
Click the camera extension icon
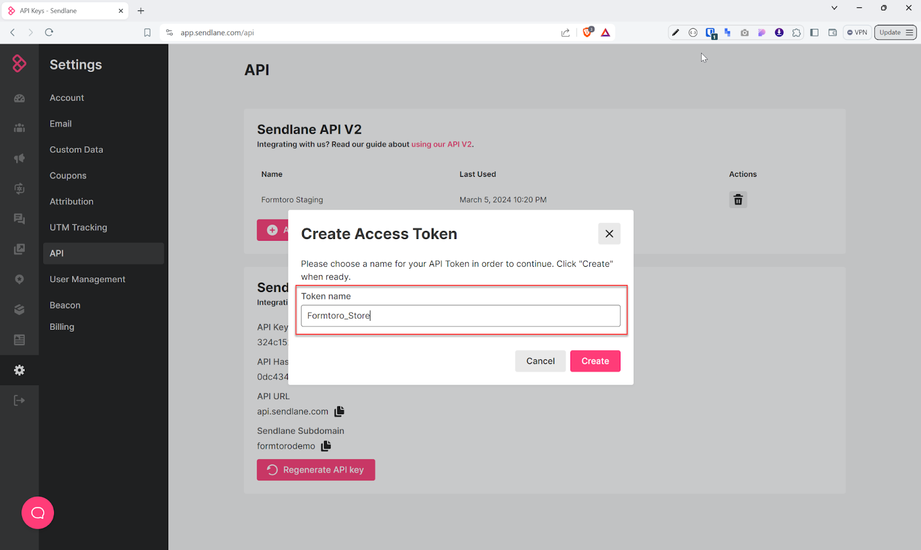coord(745,33)
